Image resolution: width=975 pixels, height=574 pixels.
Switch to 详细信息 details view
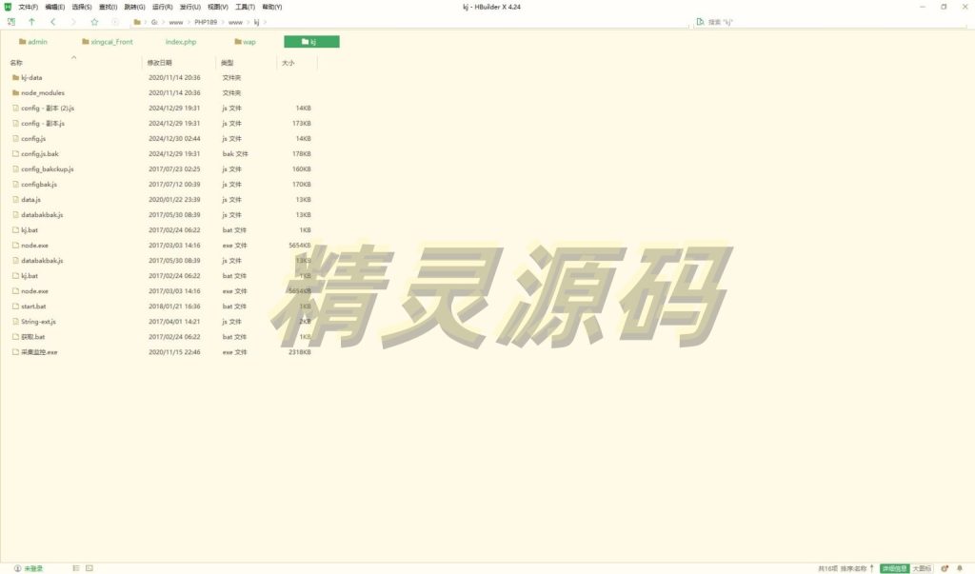[894, 568]
